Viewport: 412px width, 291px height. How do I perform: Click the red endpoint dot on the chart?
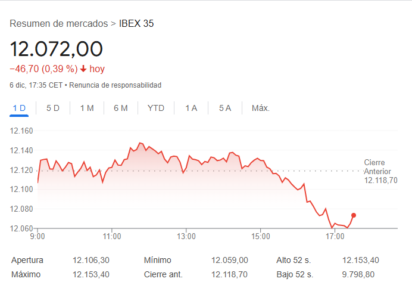354,215
